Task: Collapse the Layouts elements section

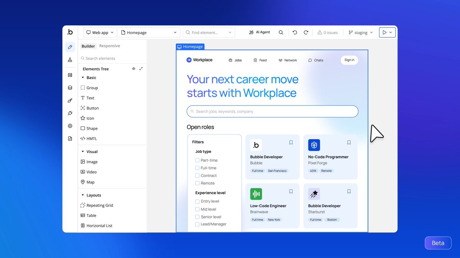Action: click(83, 195)
